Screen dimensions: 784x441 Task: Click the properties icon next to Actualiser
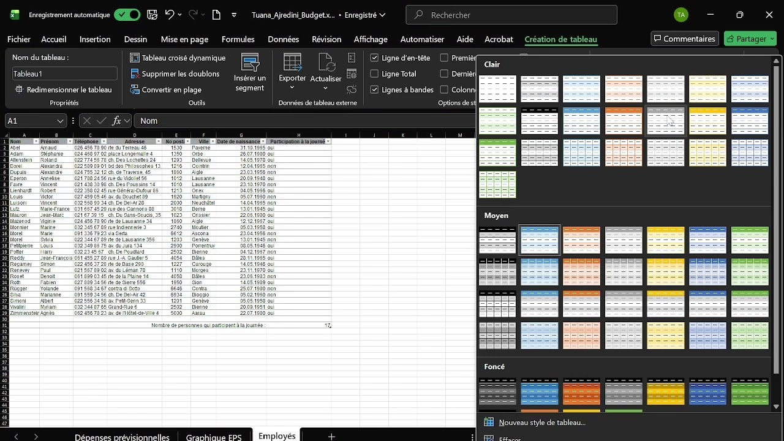352,58
